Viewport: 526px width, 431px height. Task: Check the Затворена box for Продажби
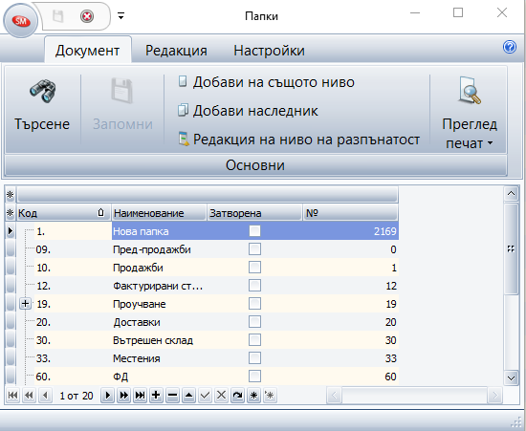pos(254,268)
